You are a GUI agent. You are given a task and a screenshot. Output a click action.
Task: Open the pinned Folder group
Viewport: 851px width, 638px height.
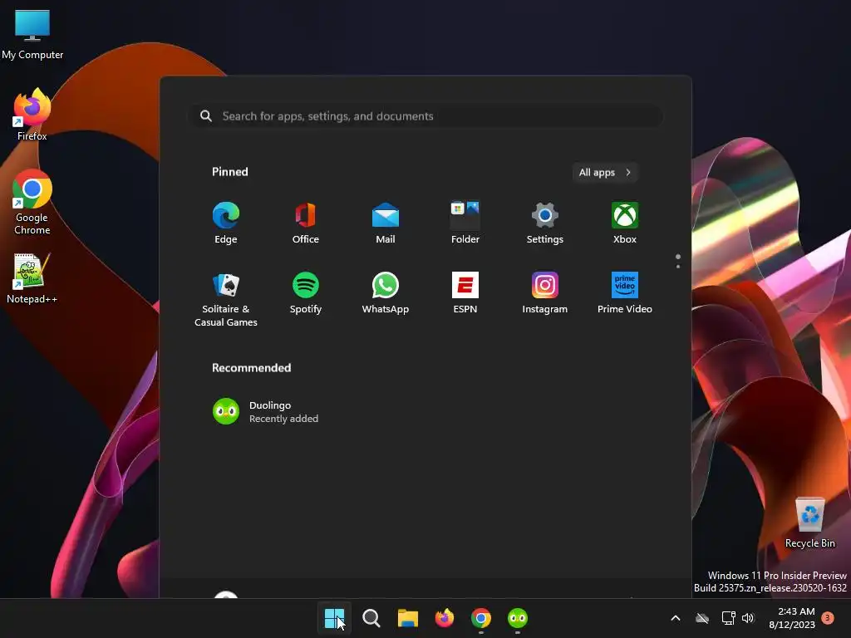465,223
